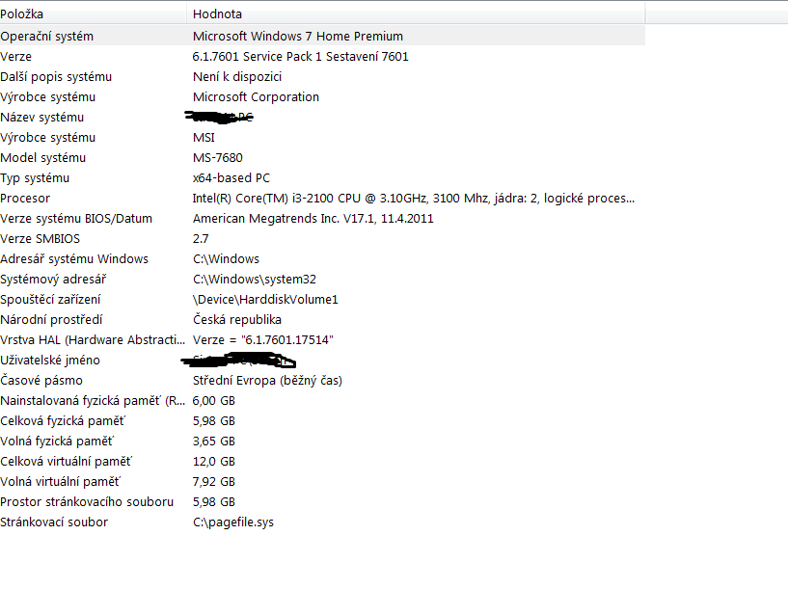788x589 pixels.
Task: Select the value x64-based PC
Action: pyautogui.click(x=231, y=178)
